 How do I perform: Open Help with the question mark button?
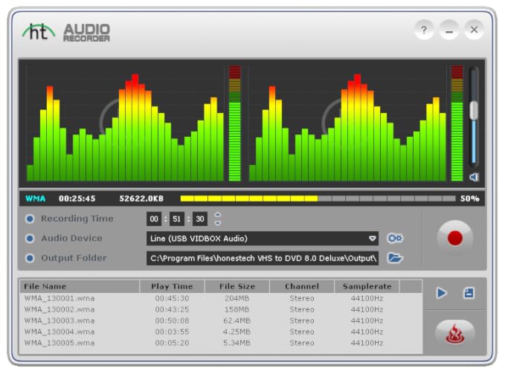424,30
